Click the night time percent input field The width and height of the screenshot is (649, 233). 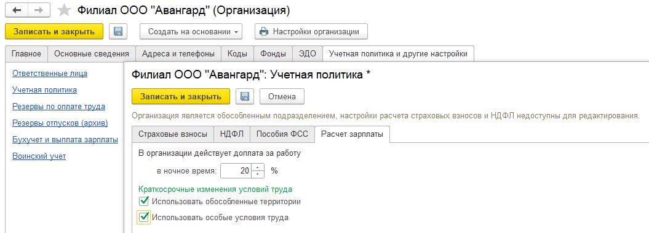tap(236, 170)
